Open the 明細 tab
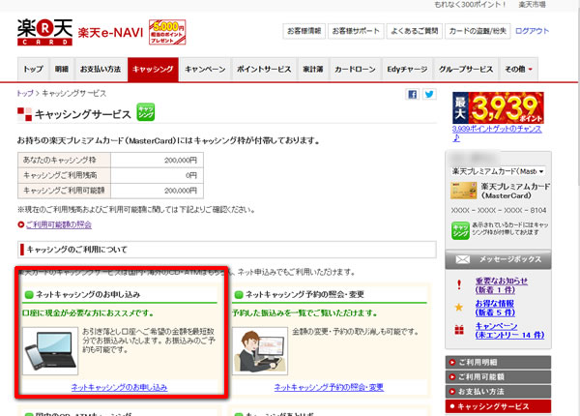Image resolution: width=580 pixels, height=416 pixels. click(62, 70)
